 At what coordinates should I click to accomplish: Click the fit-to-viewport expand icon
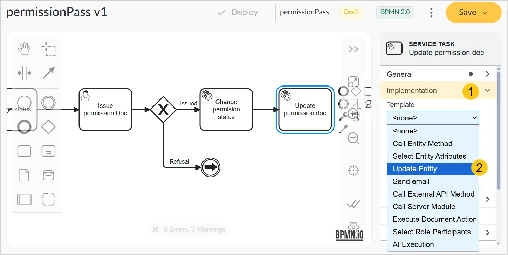coord(353,82)
